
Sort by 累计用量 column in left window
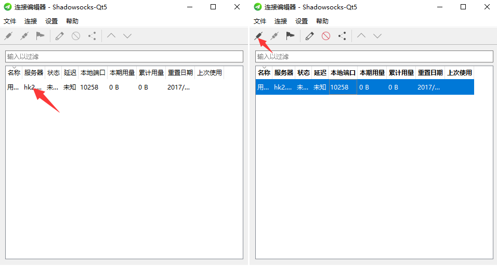(151, 73)
